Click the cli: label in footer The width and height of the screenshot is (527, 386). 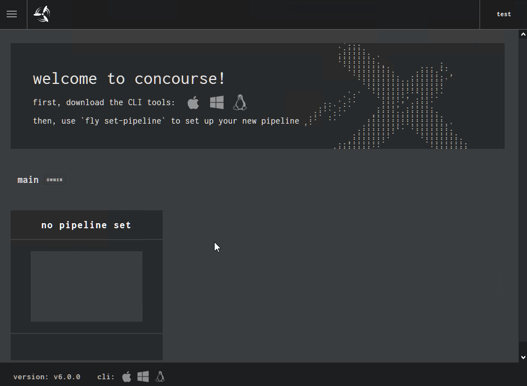[106, 377]
